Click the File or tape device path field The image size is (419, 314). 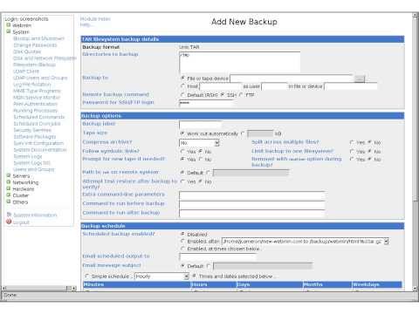coord(292,78)
